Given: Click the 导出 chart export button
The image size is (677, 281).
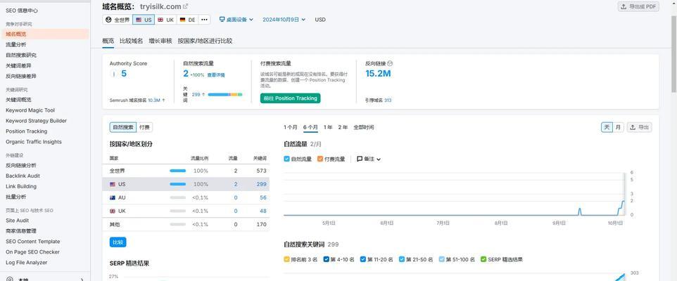Looking at the screenshot, I should point(640,127).
